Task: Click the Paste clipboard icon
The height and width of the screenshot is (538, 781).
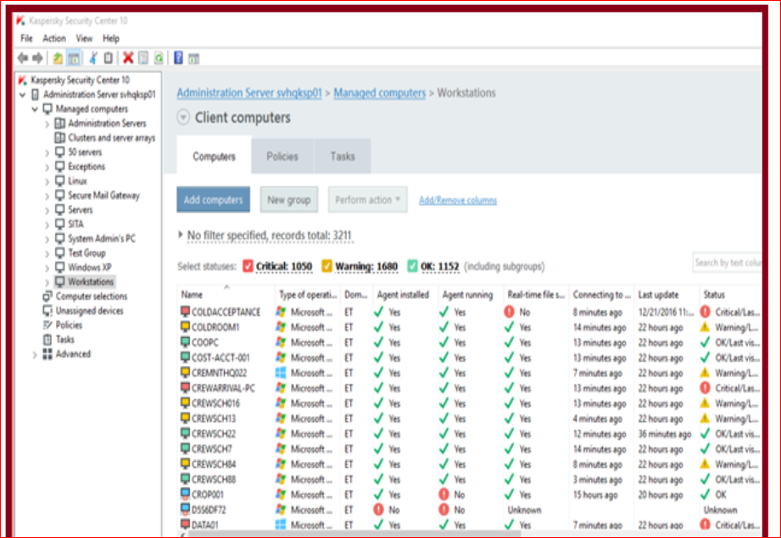Action: [108, 58]
